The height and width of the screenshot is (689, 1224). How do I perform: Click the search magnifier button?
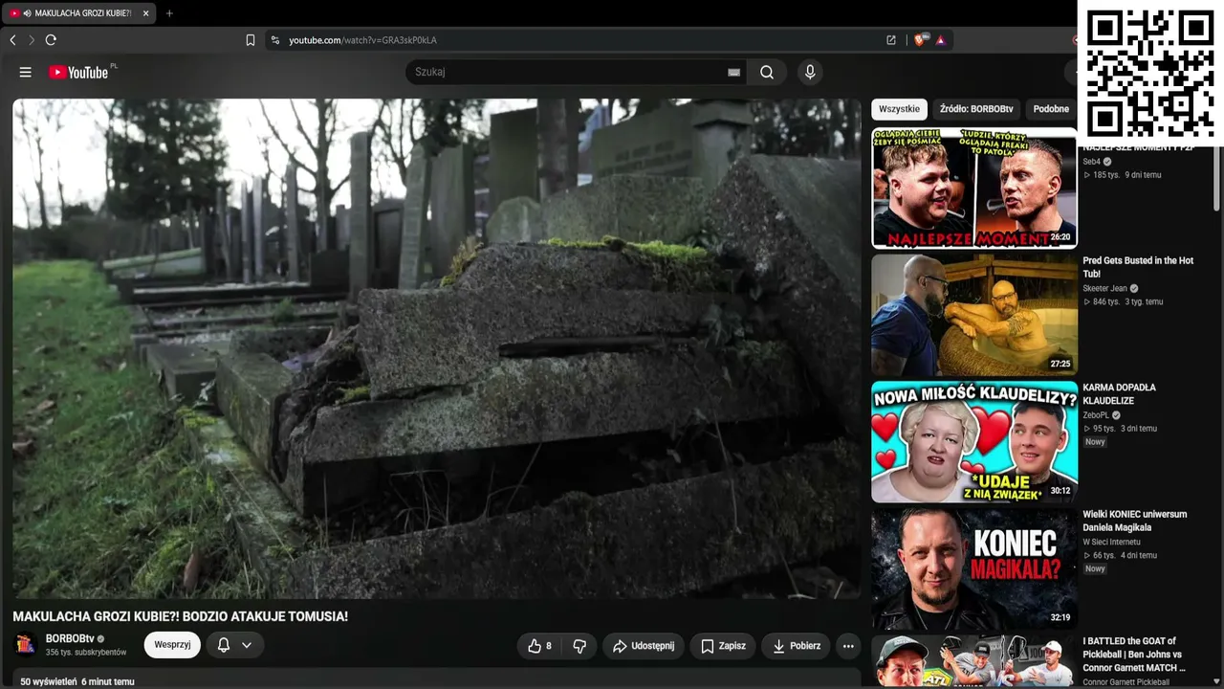(x=767, y=72)
